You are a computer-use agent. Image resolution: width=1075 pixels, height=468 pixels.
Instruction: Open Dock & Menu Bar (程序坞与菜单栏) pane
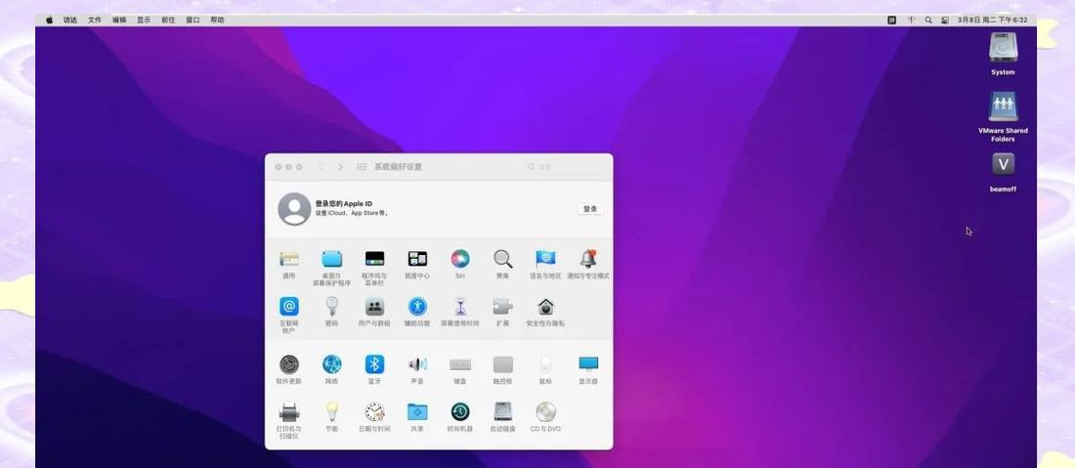(374, 259)
